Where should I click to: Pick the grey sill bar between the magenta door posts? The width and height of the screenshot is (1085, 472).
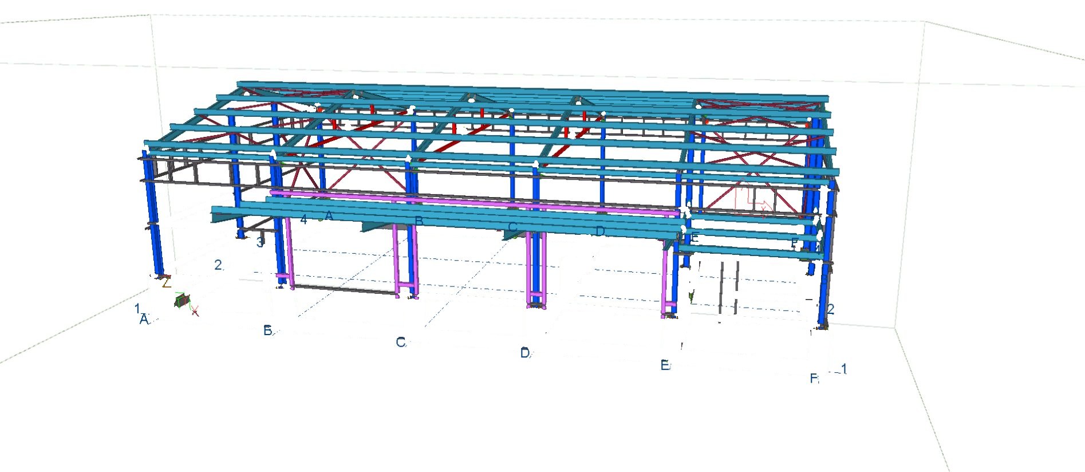click(x=345, y=289)
